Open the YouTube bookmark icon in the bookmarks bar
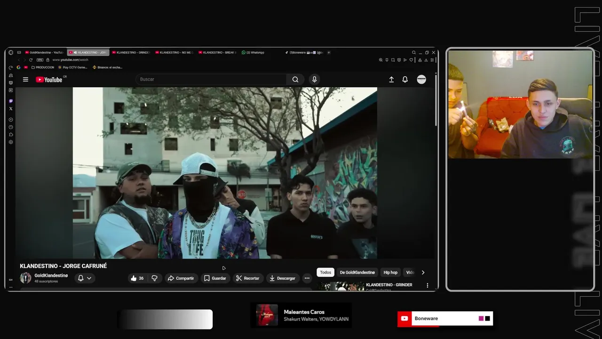 (x=26, y=67)
